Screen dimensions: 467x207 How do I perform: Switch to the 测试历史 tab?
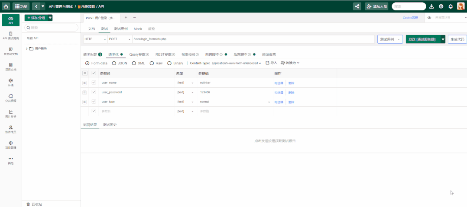click(x=110, y=125)
